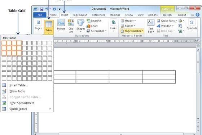Open the Mailings tab
Viewport: 202px width, 135px height.
click(x=115, y=15)
